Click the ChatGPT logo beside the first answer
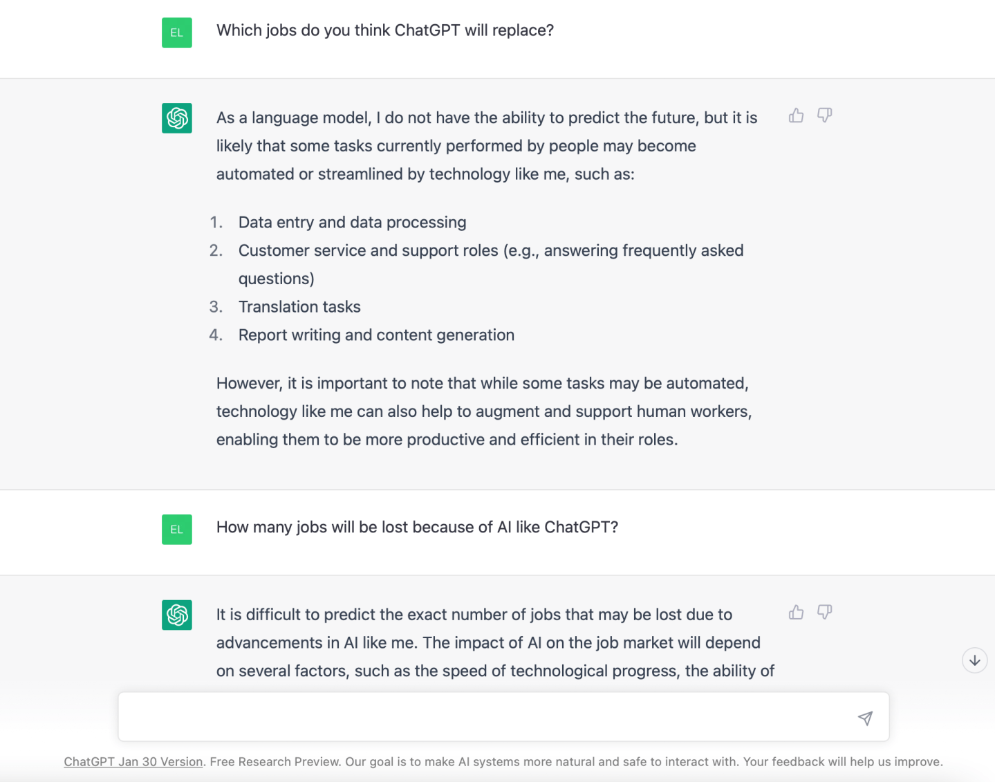995x782 pixels. click(x=177, y=118)
